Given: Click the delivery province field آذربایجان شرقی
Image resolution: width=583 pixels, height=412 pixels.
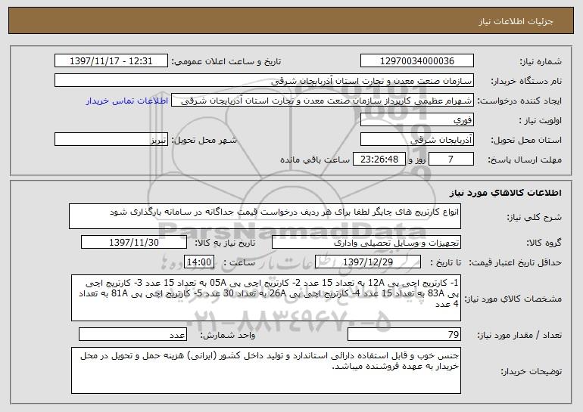Looking at the screenshot, I should pos(416,140).
